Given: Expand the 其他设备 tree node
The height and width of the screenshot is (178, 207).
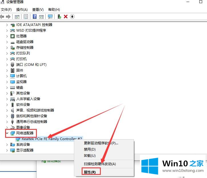Looking at the screenshot, I should point(7,93).
